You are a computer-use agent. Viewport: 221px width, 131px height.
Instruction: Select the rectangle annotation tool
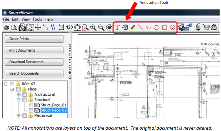164,28
